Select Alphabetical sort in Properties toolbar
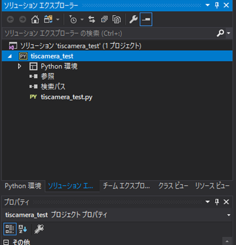The image size is (236, 245). click(x=23, y=229)
